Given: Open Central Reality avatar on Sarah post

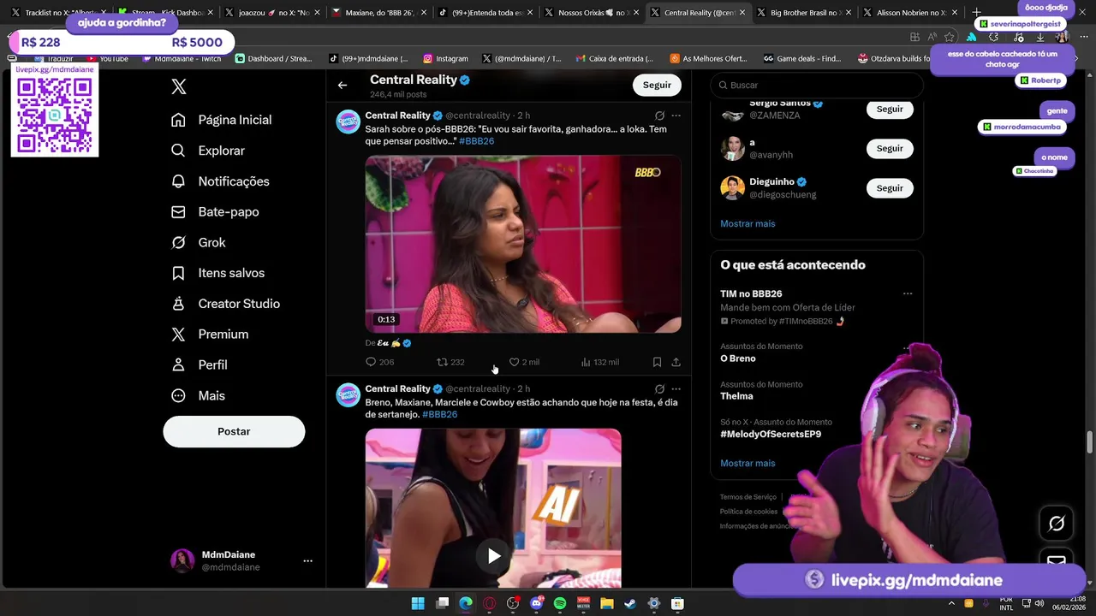Looking at the screenshot, I should click(x=348, y=121).
